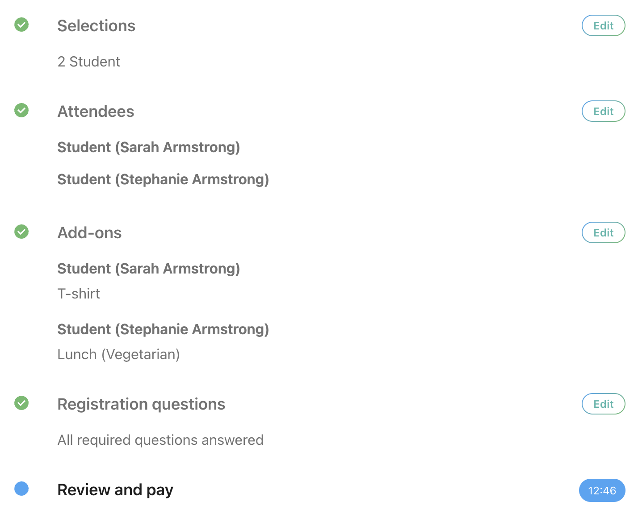Click the Lunch (Vegetarian) add-on text
The height and width of the screenshot is (514, 638).
click(x=118, y=354)
